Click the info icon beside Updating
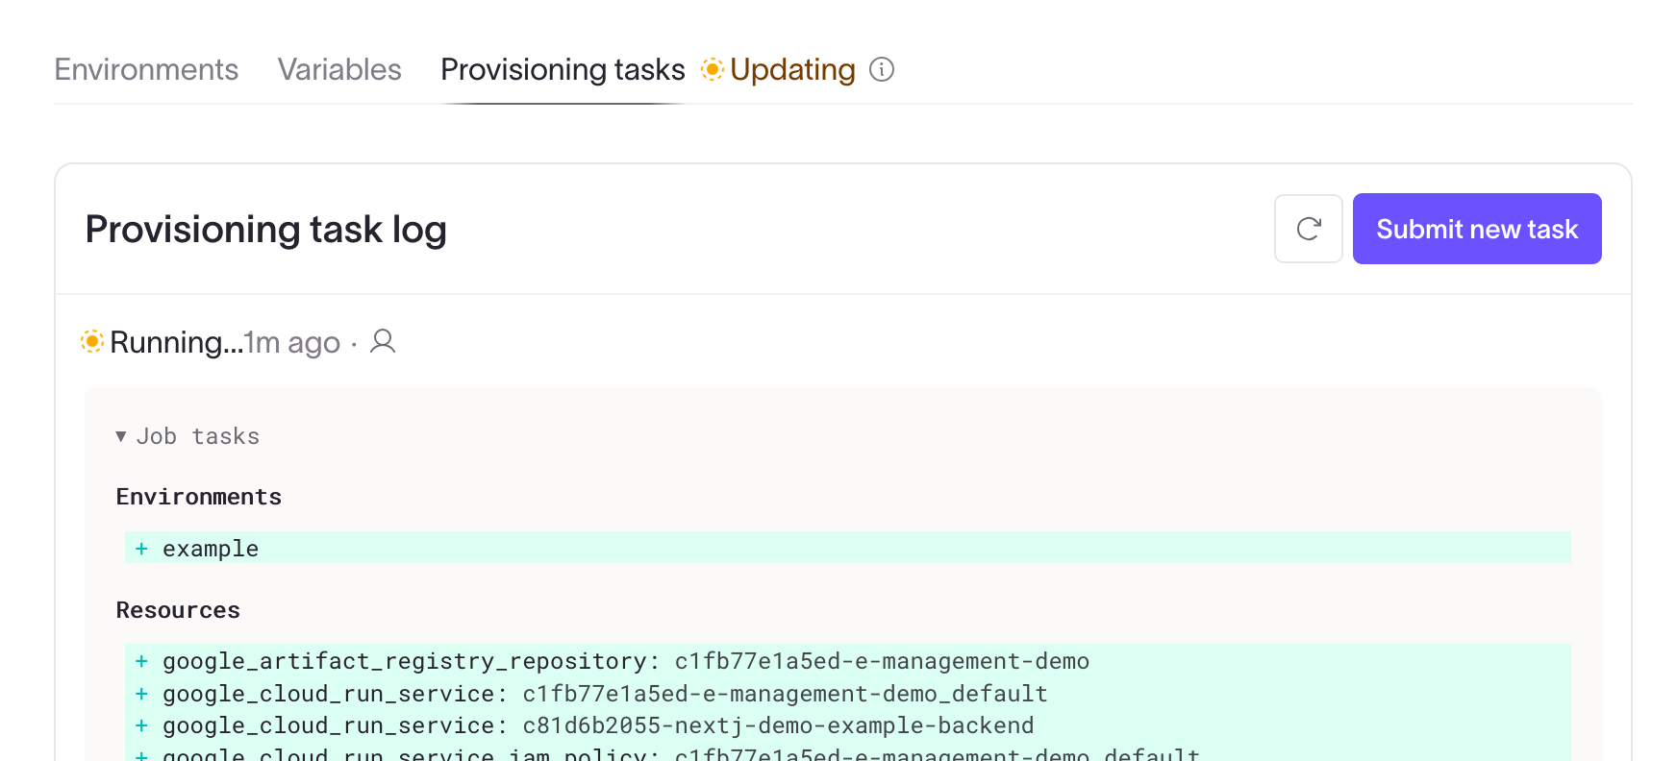This screenshot has width=1677, height=761. click(882, 69)
